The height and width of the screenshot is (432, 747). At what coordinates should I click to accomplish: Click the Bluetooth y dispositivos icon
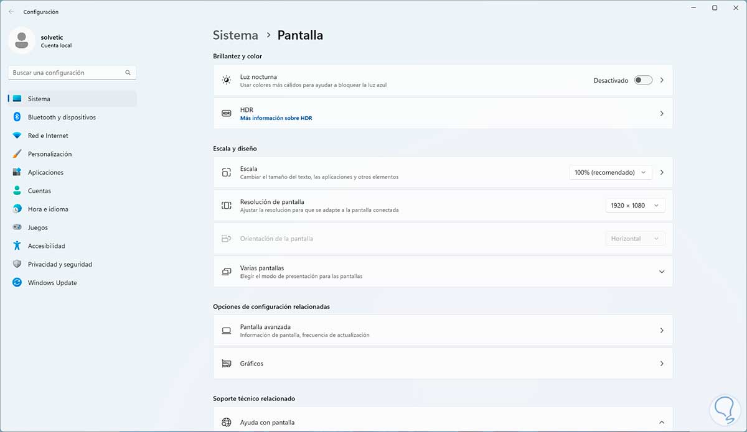click(17, 117)
